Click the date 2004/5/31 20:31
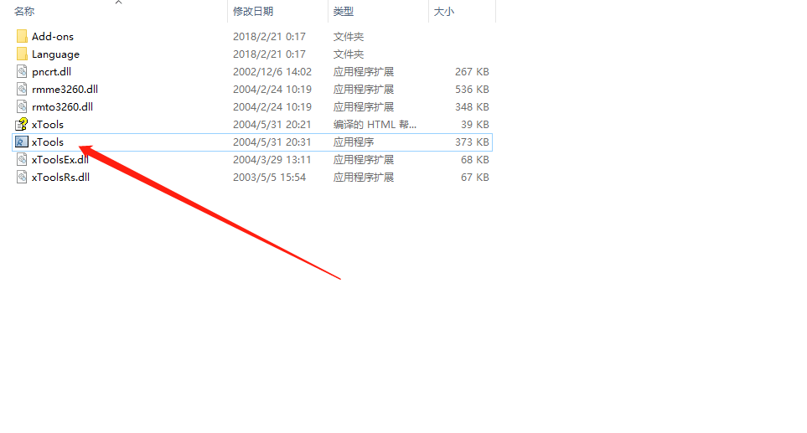The image size is (807, 433). tap(272, 142)
